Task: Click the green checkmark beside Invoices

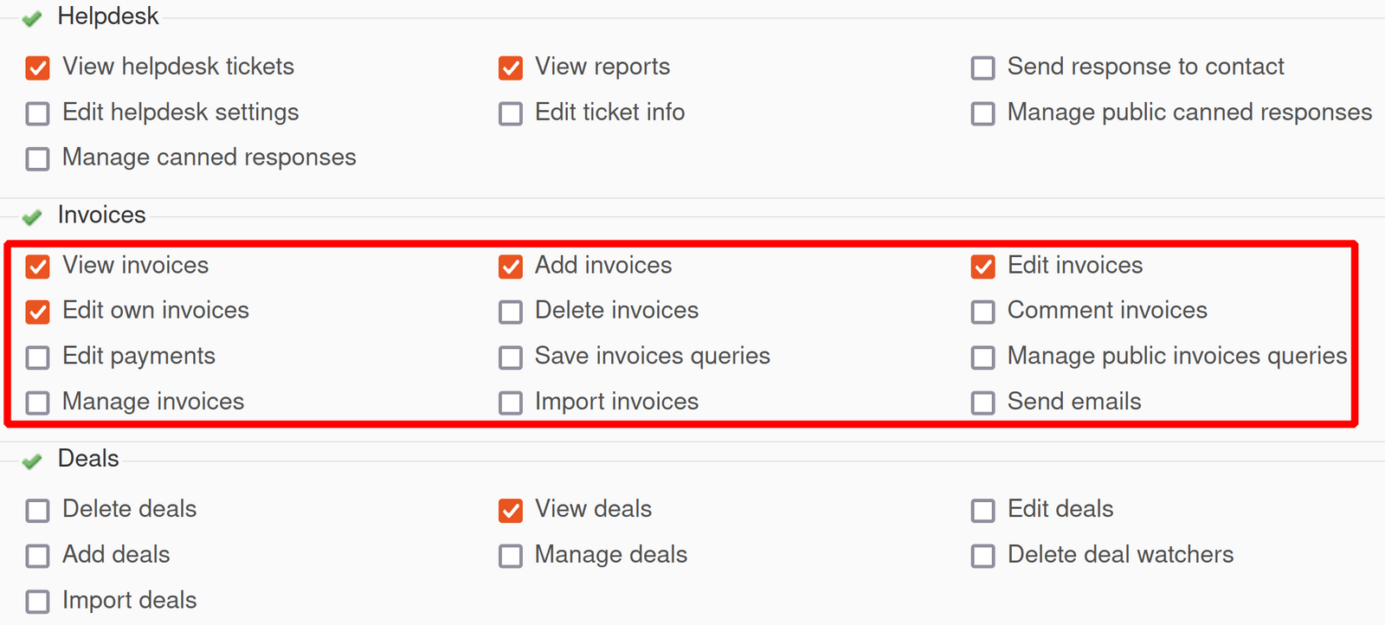Action: (x=31, y=217)
